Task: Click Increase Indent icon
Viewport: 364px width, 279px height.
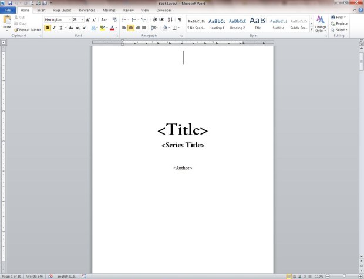Action: point(161,20)
